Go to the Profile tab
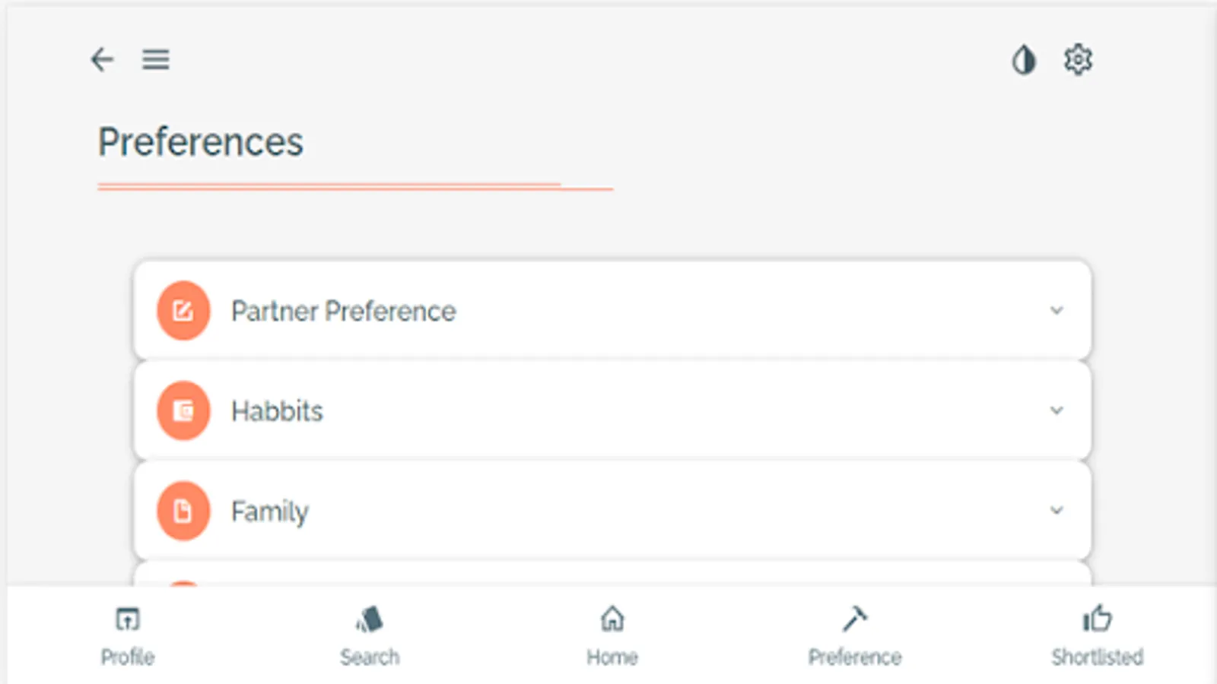This screenshot has height=684, width=1217. 128,635
